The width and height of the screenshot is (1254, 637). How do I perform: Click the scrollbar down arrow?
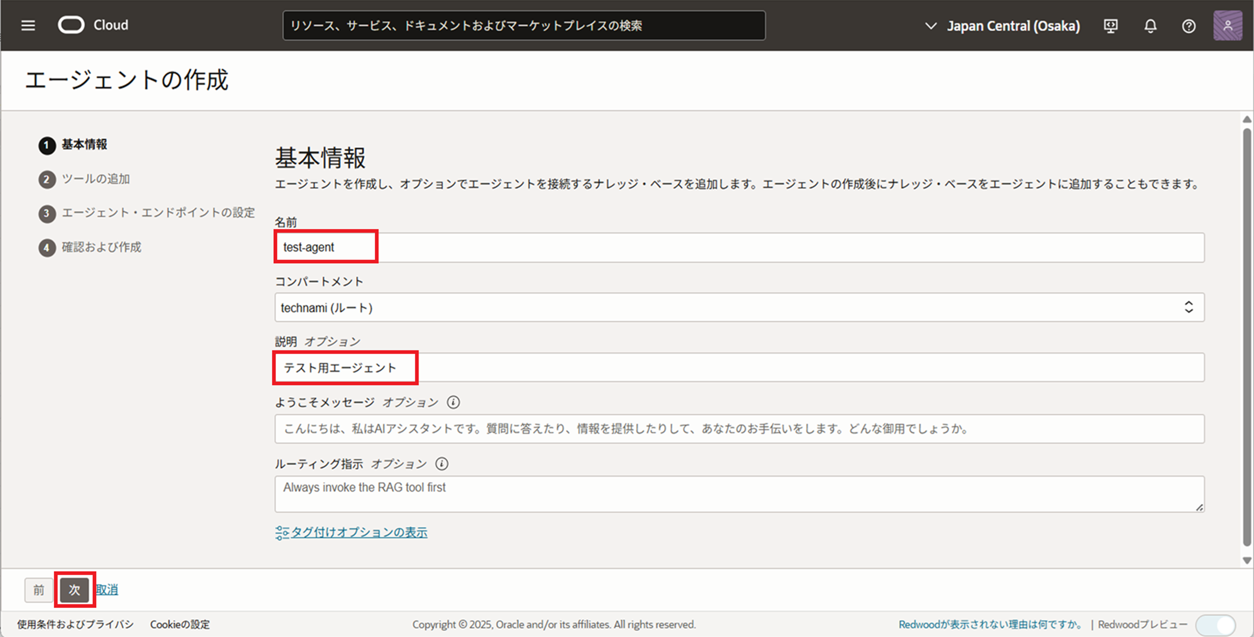[x=1247, y=560]
